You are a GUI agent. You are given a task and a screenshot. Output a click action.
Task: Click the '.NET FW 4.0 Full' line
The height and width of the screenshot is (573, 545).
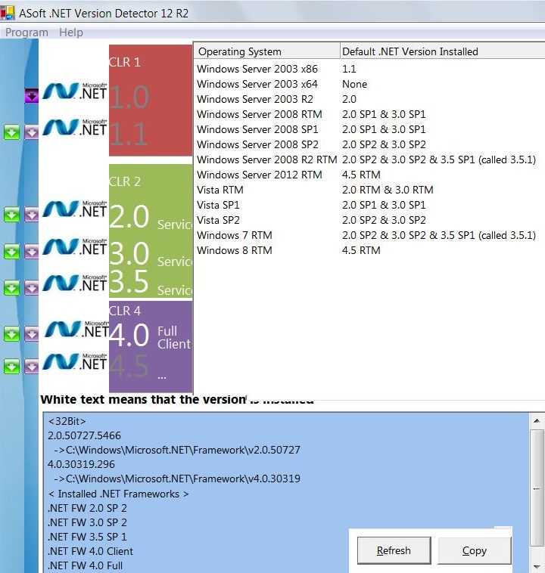point(86,565)
